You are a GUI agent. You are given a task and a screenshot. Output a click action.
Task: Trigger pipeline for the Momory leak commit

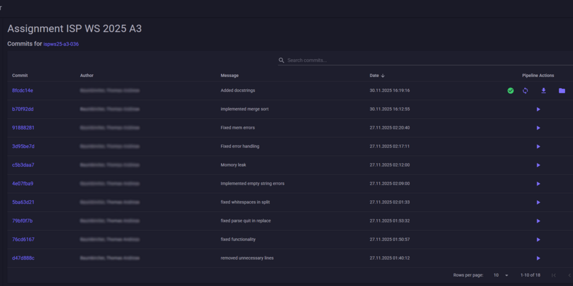[x=538, y=165]
